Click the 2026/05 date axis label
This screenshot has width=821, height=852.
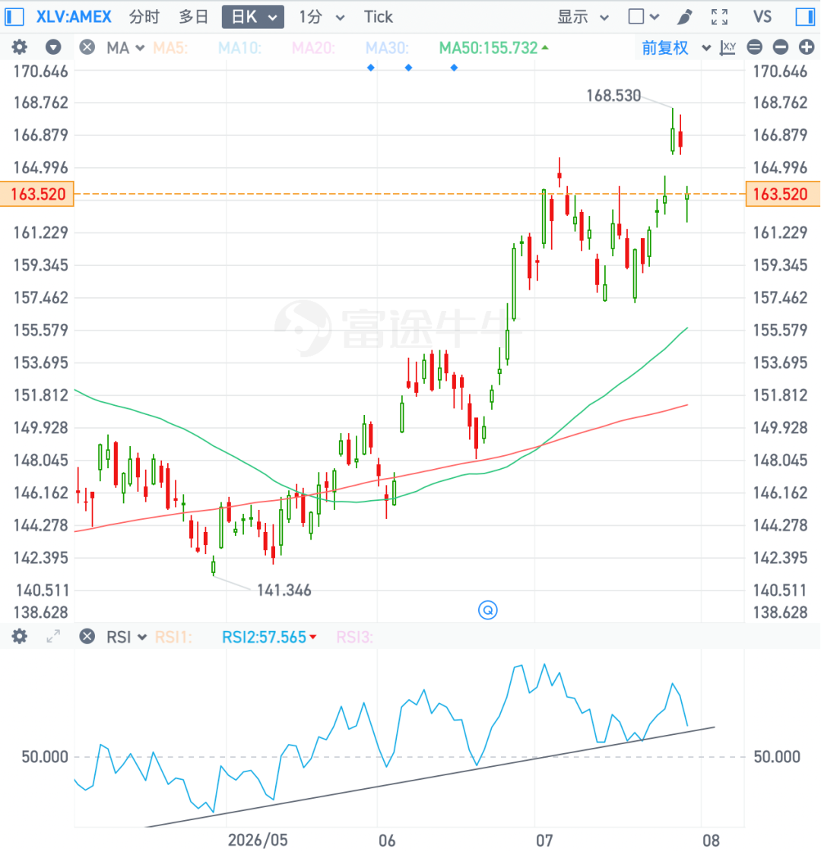tap(258, 840)
